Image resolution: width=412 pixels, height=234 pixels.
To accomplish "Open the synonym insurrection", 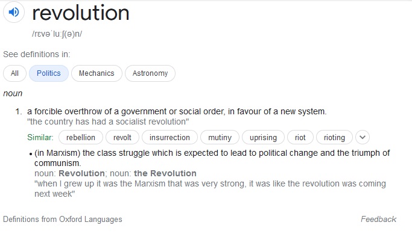I will [x=170, y=137].
